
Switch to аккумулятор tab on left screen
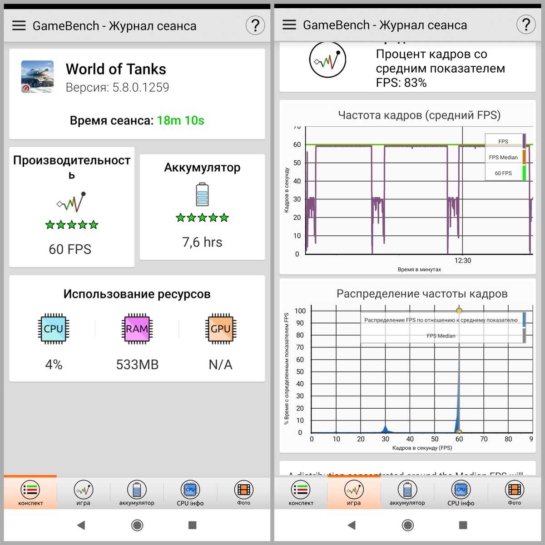point(137,493)
